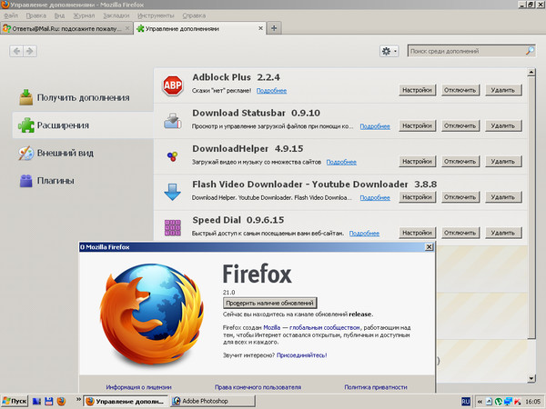The height and width of the screenshot is (409, 546).
Task: Open the gear tools dropdown for add-ons
Action: point(389,51)
